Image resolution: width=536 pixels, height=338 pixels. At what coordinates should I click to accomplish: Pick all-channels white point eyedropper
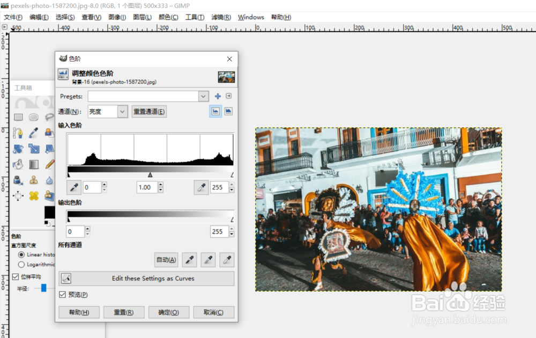click(x=227, y=260)
